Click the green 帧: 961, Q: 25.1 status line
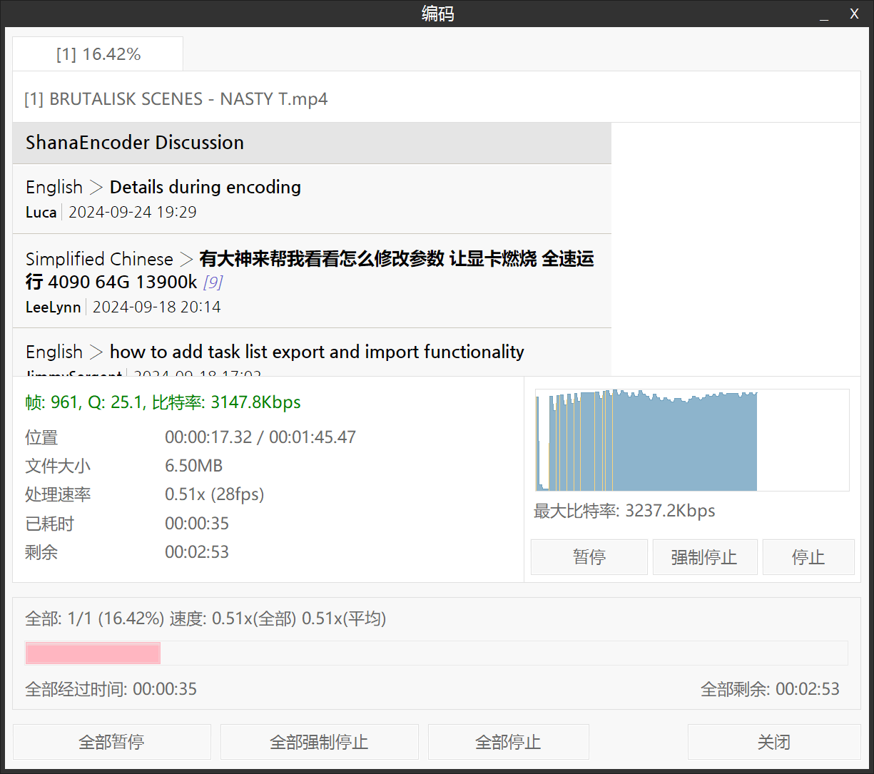 [163, 402]
